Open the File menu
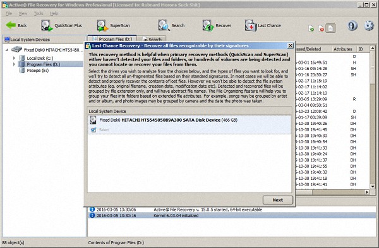 pyautogui.click(x=9, y=13)
